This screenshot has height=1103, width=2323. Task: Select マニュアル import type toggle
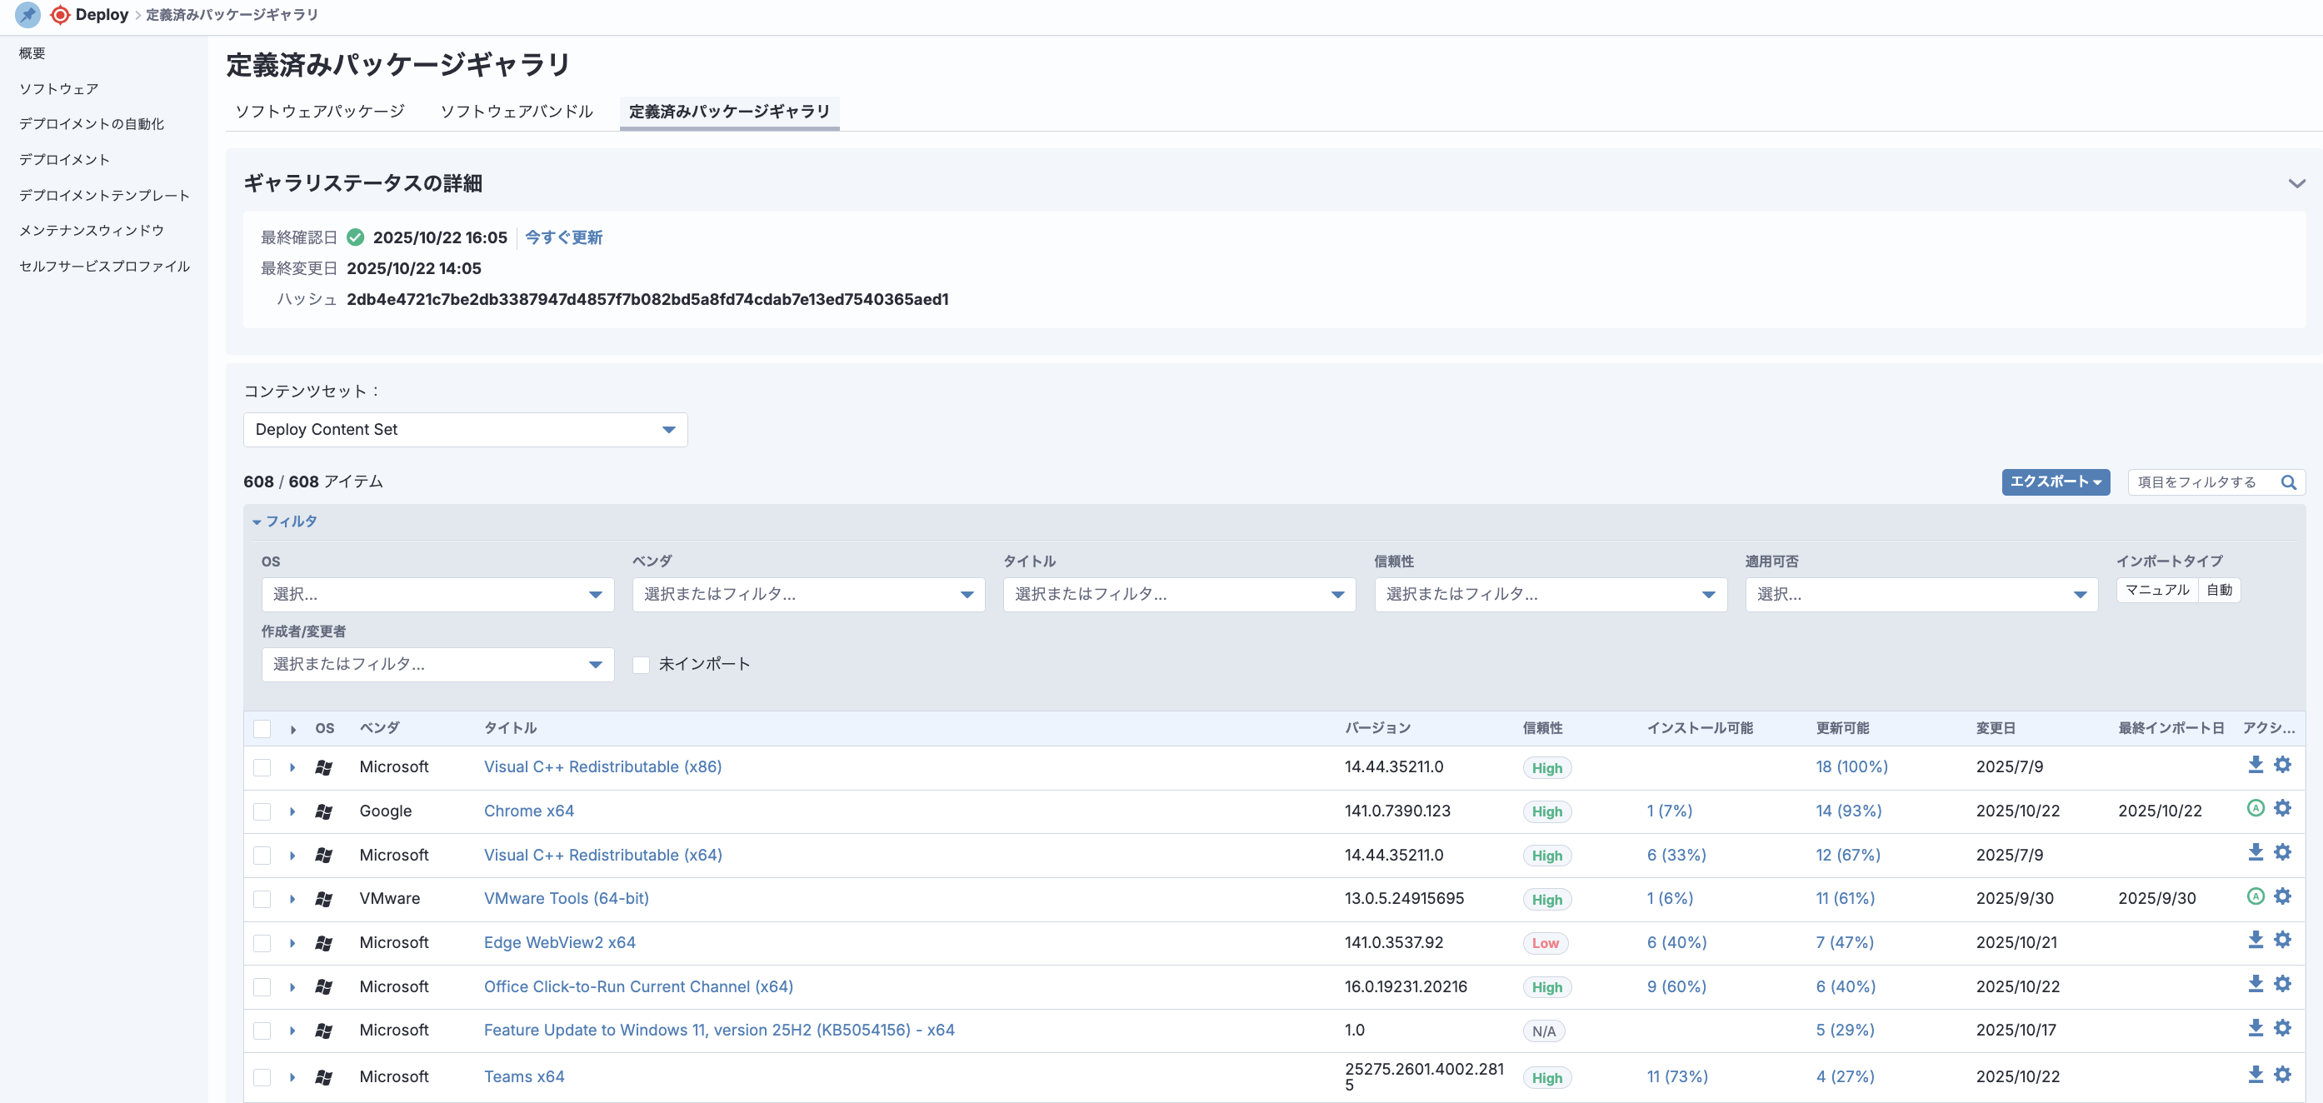coord(2156,590)
